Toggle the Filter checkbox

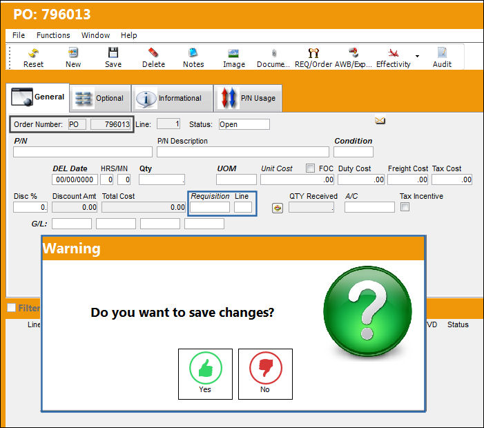click(12, 308)
